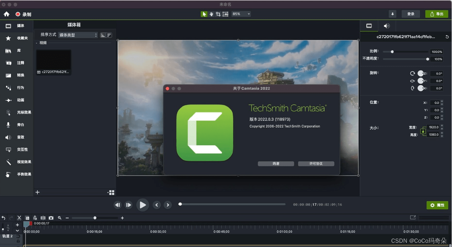This screenshot has width=452, height=247.
Task: Open the 光标效果 cursor effects tab
Action: point(16,113)
